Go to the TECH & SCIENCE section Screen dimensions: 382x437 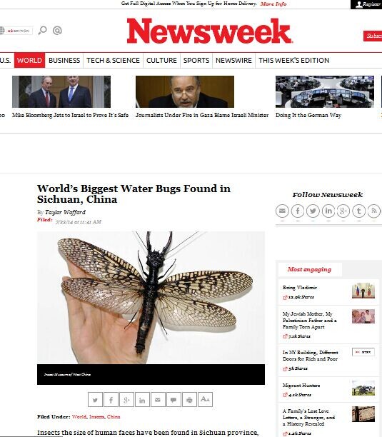[113, 60]
